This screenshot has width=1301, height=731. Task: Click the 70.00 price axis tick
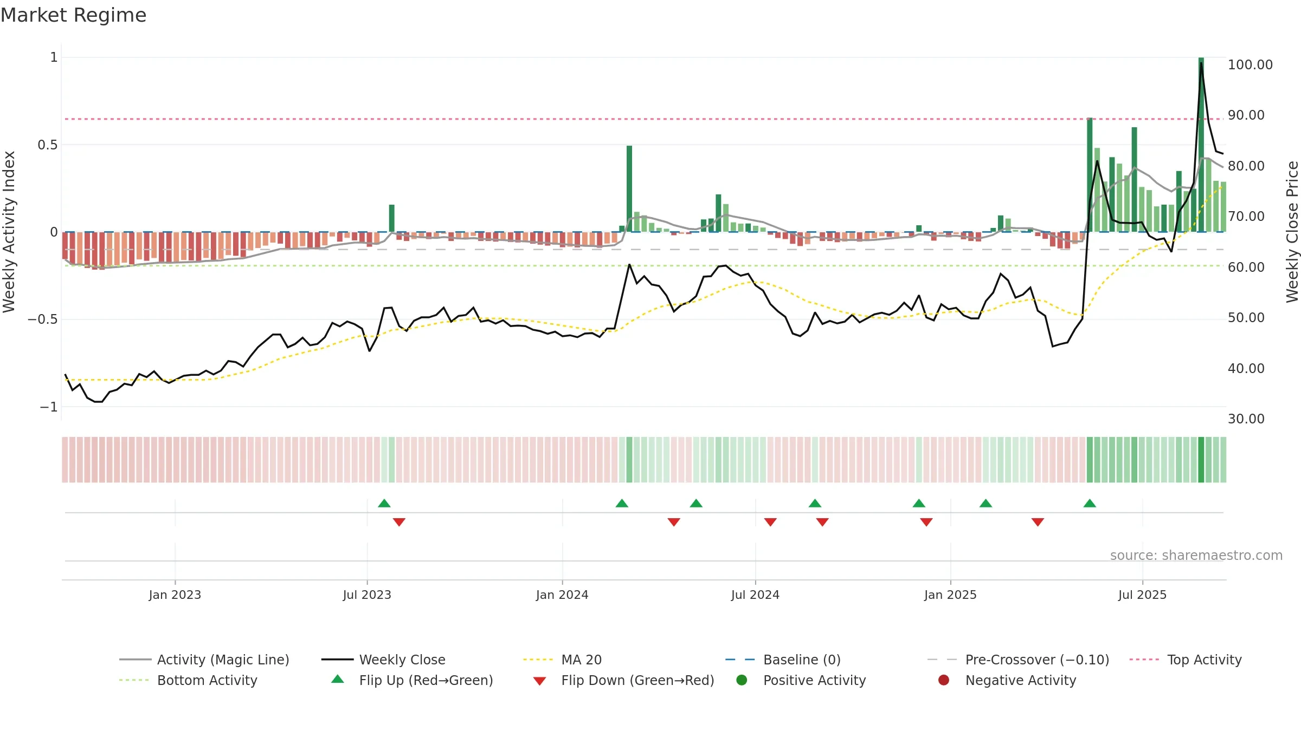tap(1246, 216)
